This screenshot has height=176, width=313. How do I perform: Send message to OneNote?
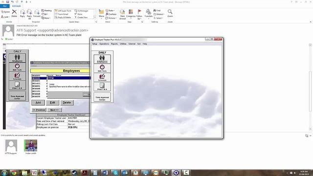(111, 14)
